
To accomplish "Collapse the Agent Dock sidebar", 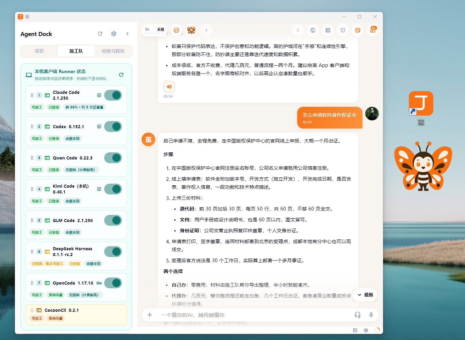I will click(127, 34).
